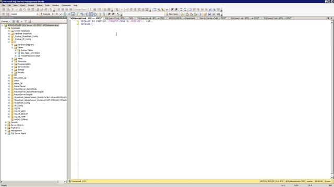Select the SharePoint_Config database
This screenshot has width=334, height=187.
tap(22, 103)
